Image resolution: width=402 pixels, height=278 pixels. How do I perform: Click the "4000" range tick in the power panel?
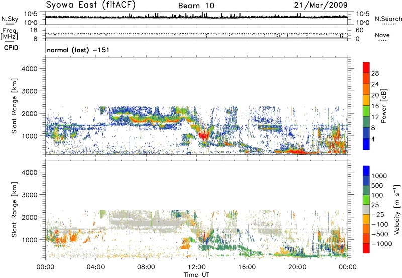[30, 69]
